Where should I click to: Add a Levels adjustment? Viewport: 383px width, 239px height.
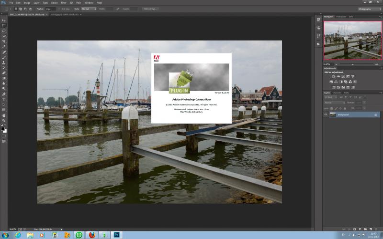coord(338,76)
